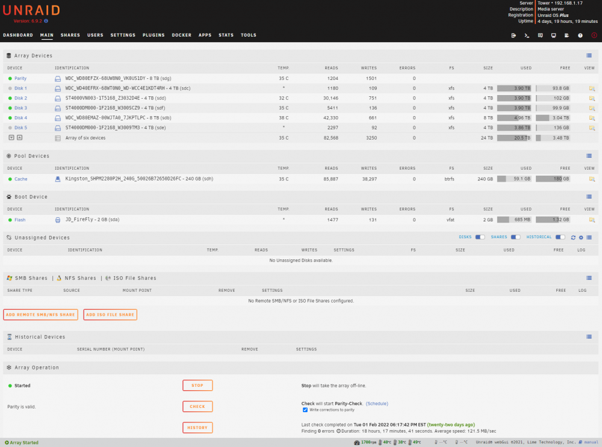Viewport: 602px width, 447px height.
Task: Click the Array of six devices icon
Action: 58,138
